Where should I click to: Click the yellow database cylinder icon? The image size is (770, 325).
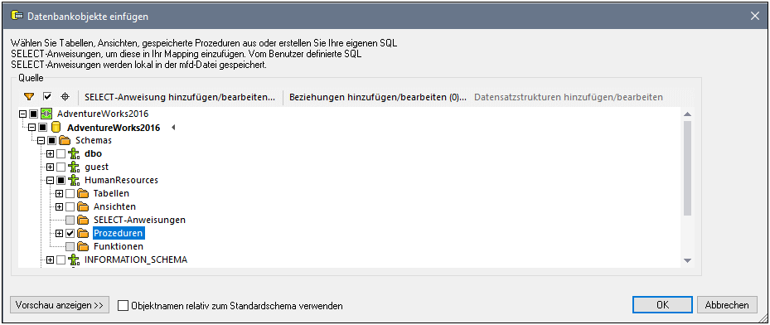point(56,128)
